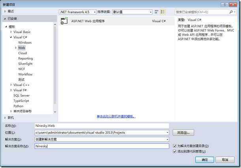Close the new project dialog

coord(233,5)
